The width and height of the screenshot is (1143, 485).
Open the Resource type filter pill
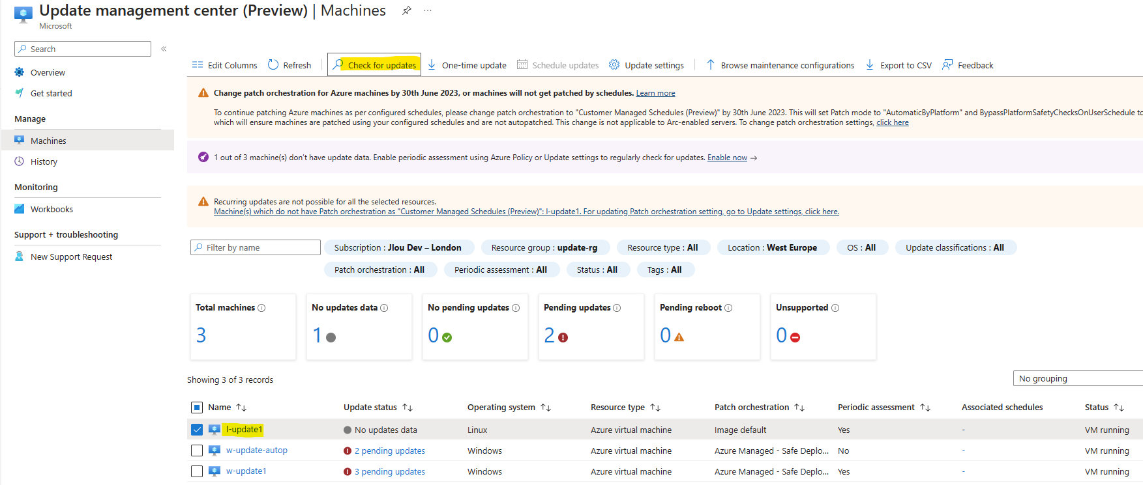point(662,247)
